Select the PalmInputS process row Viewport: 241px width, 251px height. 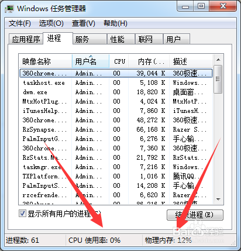point(116,185)
